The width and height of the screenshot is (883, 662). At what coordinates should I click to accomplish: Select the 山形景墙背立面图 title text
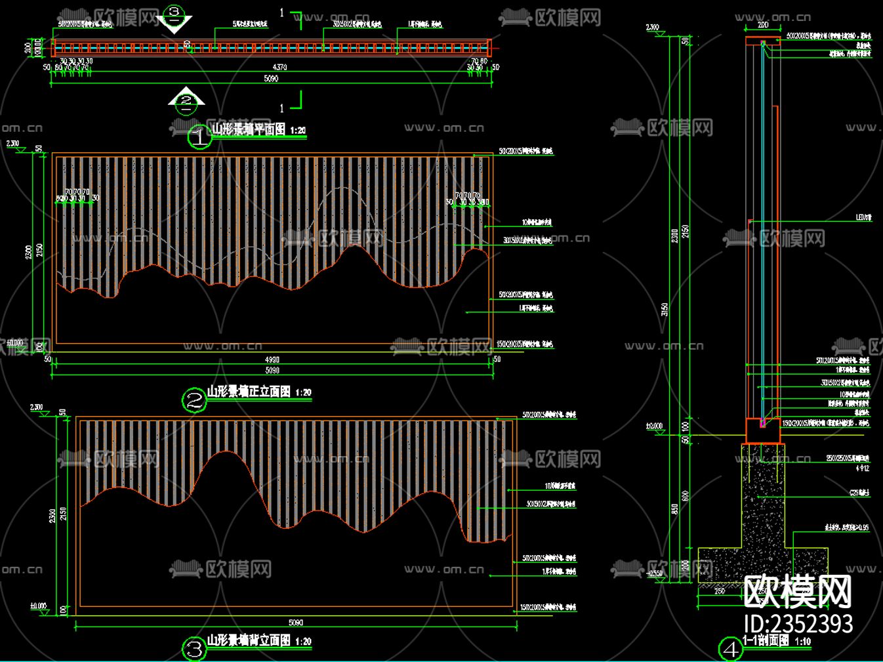[x=249, y=640]
